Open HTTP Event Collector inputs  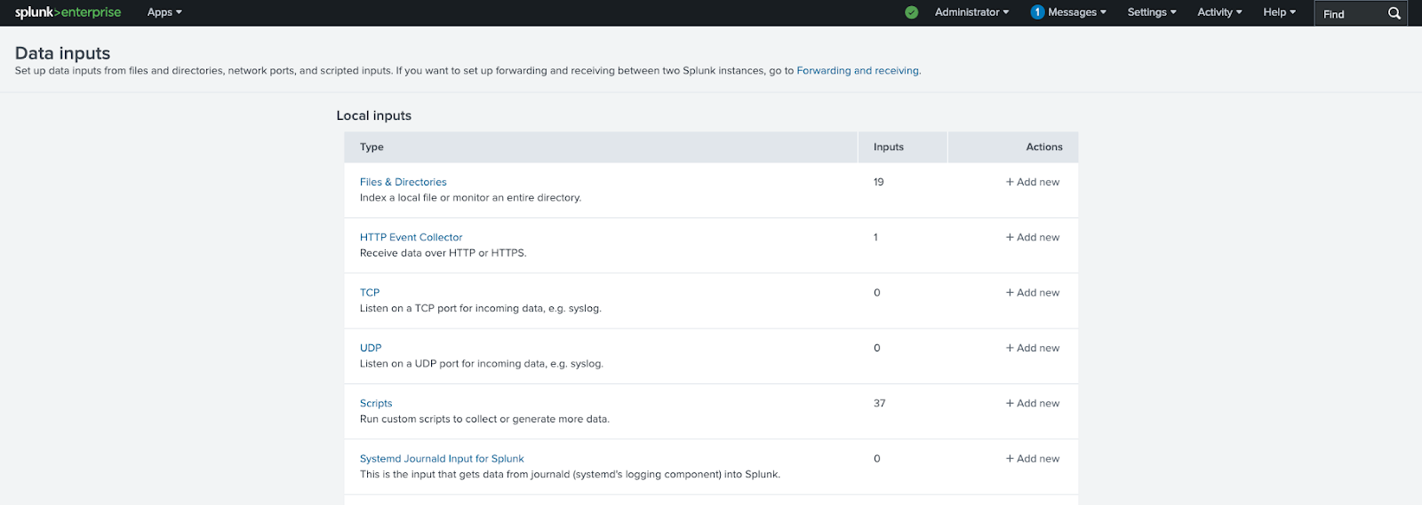pos(411,237)
